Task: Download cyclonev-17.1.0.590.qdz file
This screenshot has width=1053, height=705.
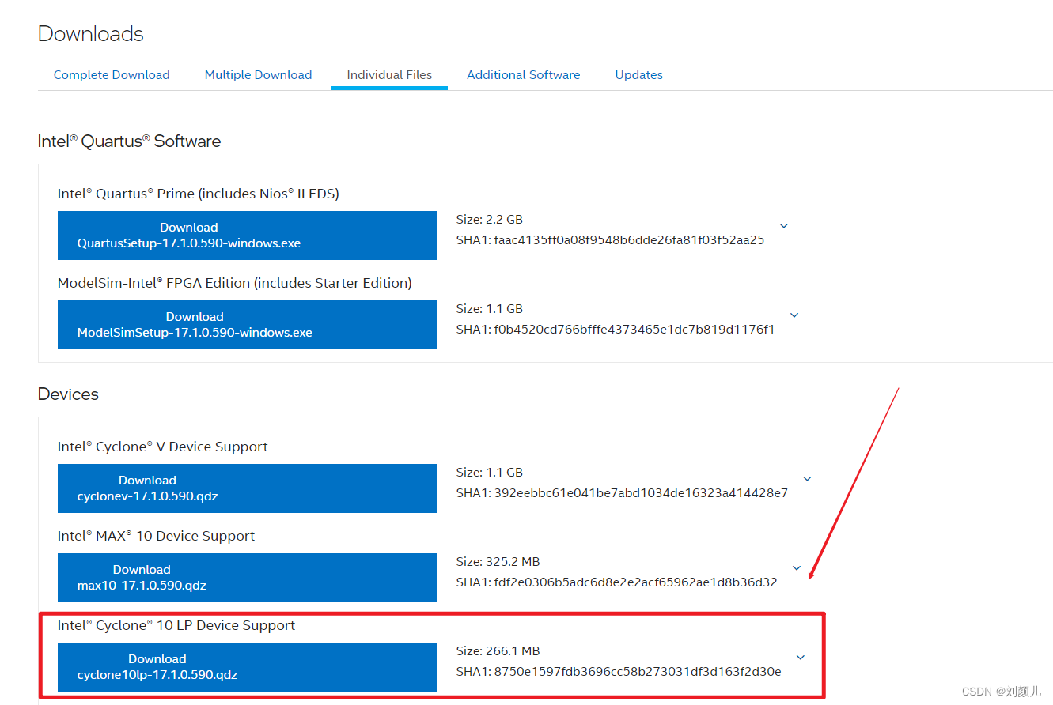Action: click(x=248, y=488)
